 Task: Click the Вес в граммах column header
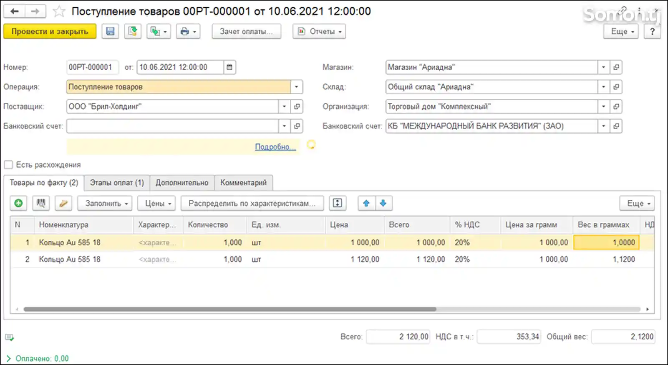(x=606, y=224)
